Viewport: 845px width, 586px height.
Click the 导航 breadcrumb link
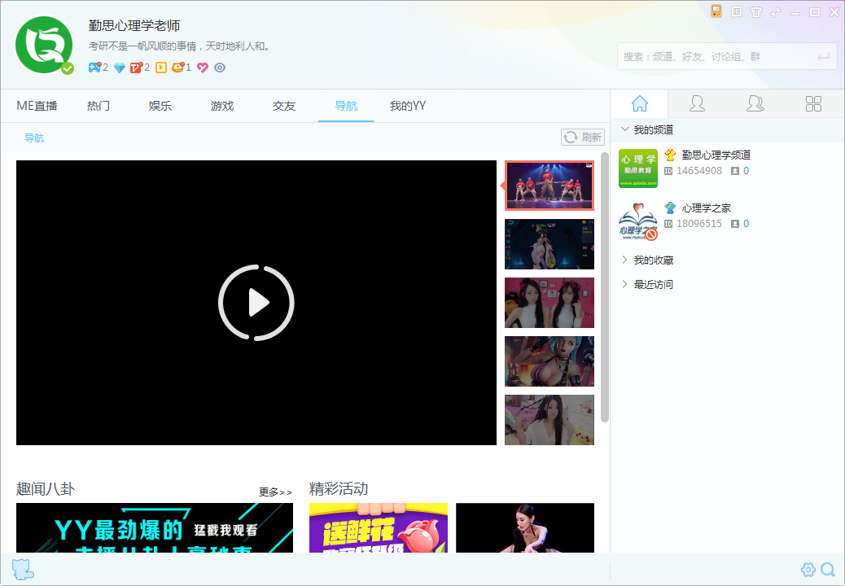point(34,138)
